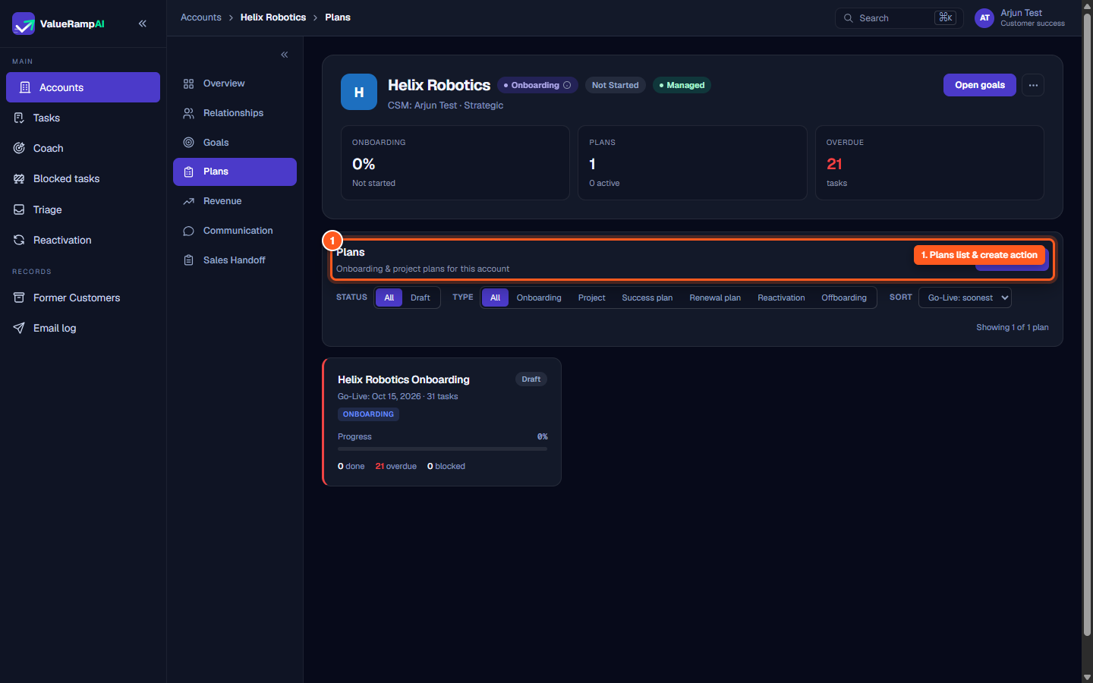Screen dimensions: 1093x683
Task: Select the Draft status filter
Action: [421, 297]
